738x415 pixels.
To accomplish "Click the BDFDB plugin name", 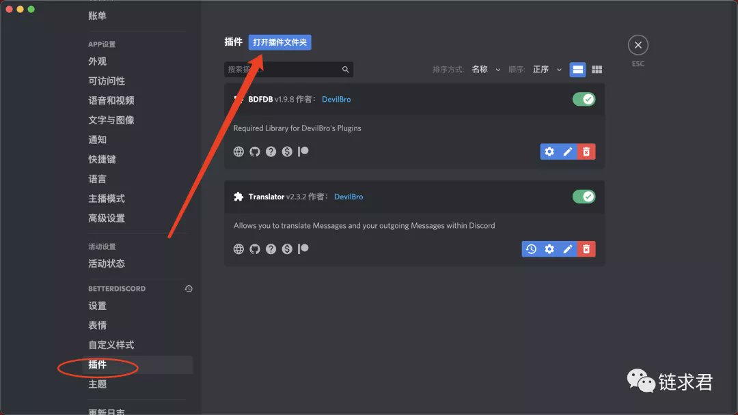I will (x=261, y=99).
